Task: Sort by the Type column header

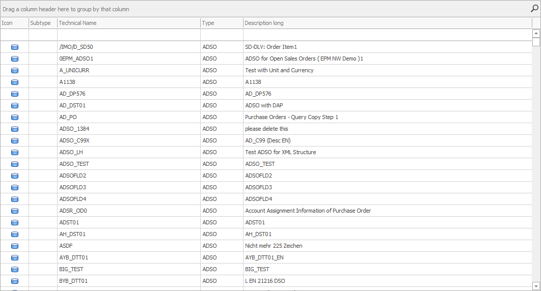Action: tap(221, 23)
